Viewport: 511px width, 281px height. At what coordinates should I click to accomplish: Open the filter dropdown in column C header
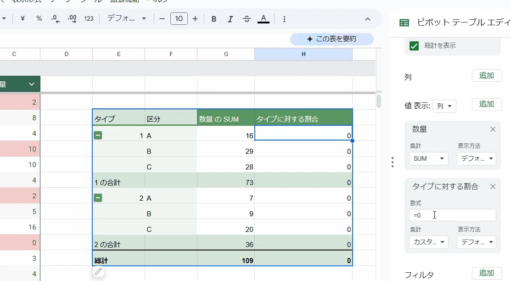(32, 84)
